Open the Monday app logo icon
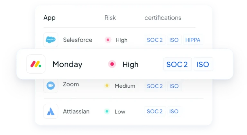The height and width of the screenshot is (135, 247). (x=36, y=64)
